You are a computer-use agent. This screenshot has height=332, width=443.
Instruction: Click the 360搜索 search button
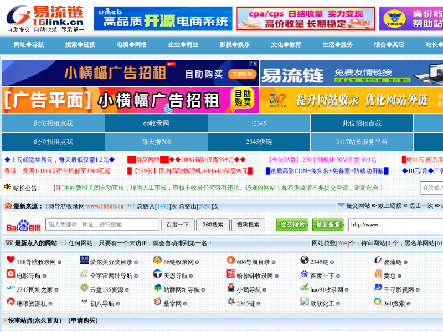tap(213, 225)
